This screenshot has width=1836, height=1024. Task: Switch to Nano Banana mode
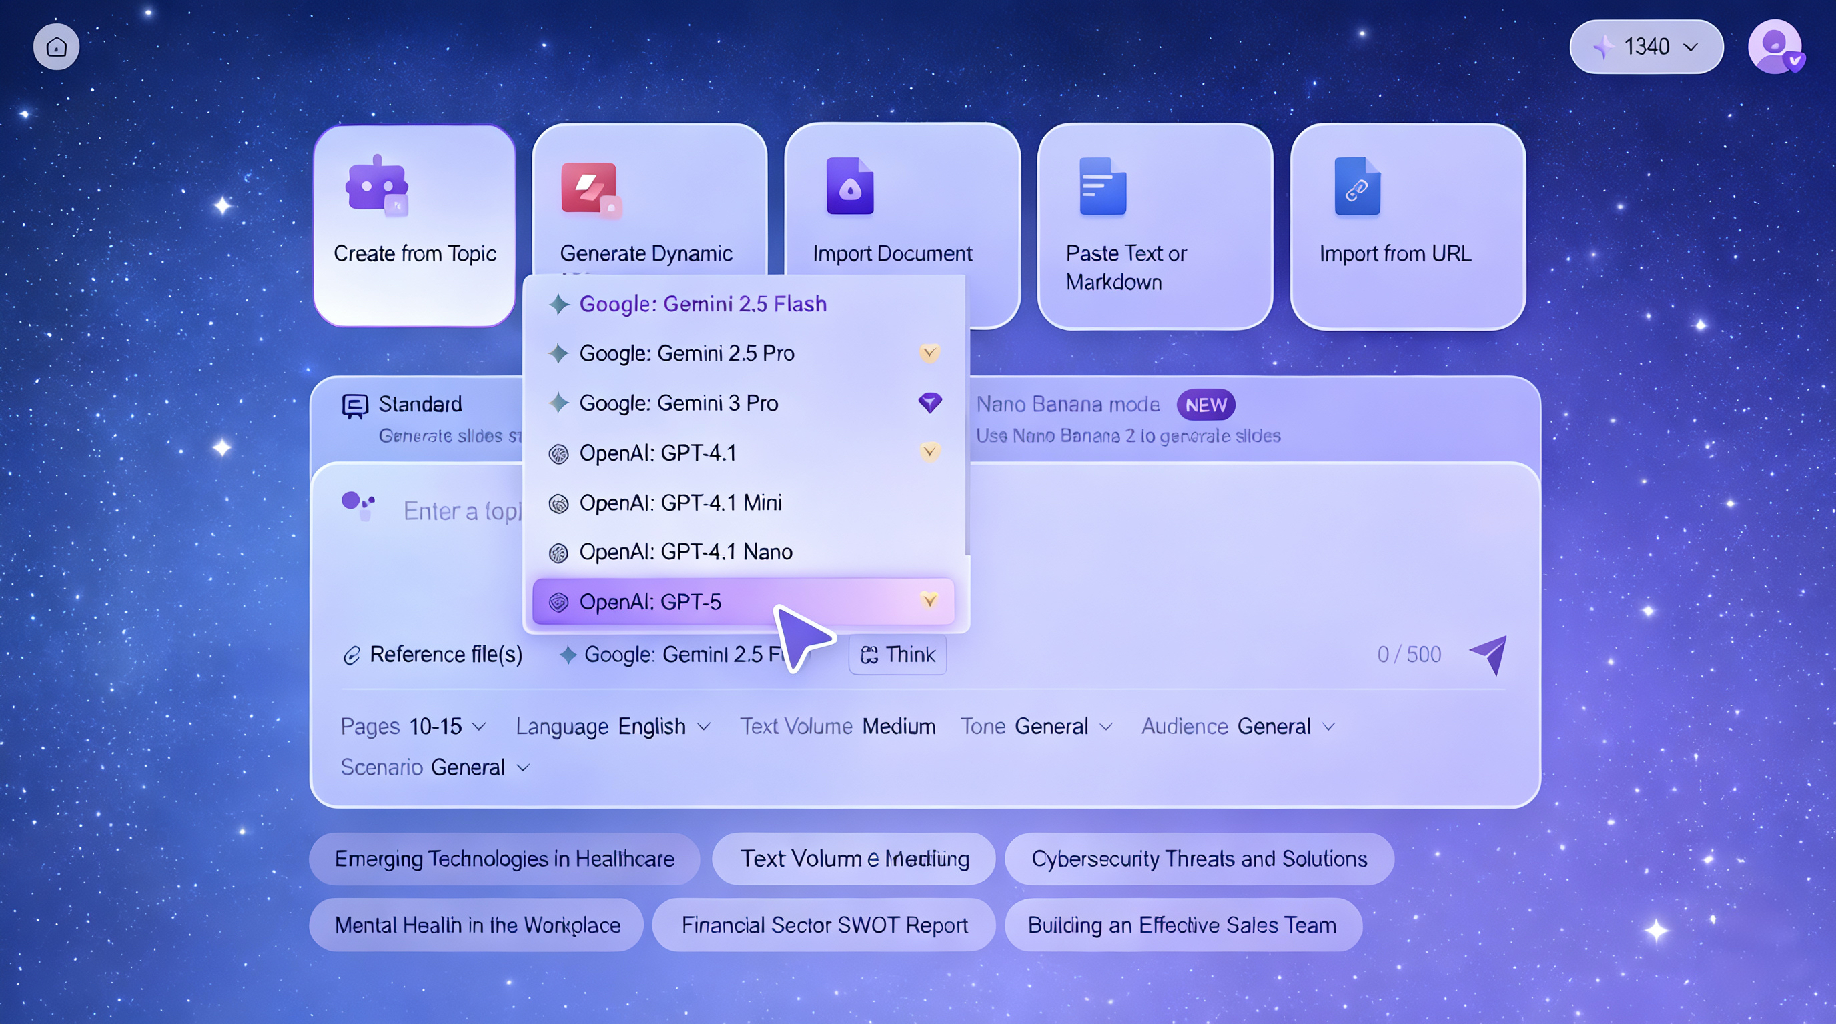[1067, 405]
